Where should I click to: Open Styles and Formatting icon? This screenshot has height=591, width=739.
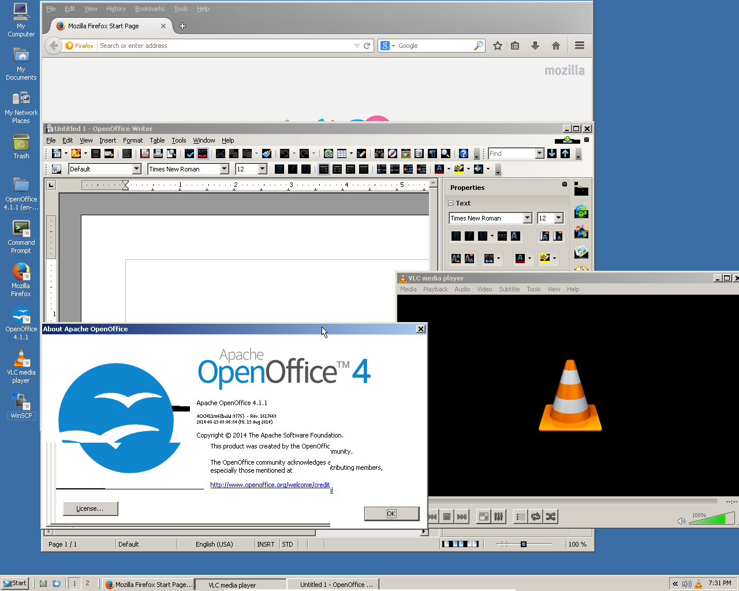[56, 169]
